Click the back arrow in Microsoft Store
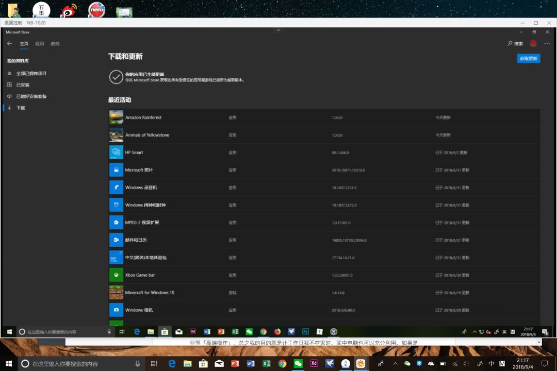Image resolution: width=557 pixels, height=371 pixels. point(9,44)
